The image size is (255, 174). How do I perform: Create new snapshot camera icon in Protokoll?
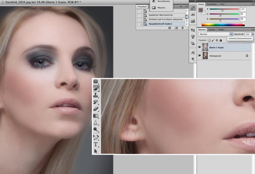tap(176, 28)
